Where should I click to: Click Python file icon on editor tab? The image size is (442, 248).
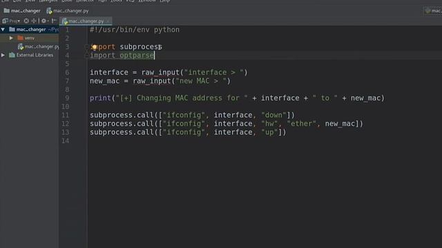point(64,21)
